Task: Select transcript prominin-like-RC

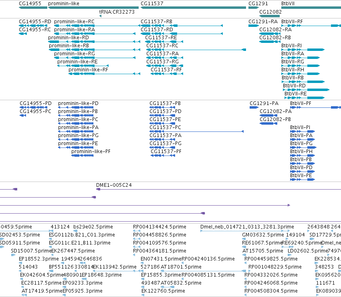Action: point(75,22)
